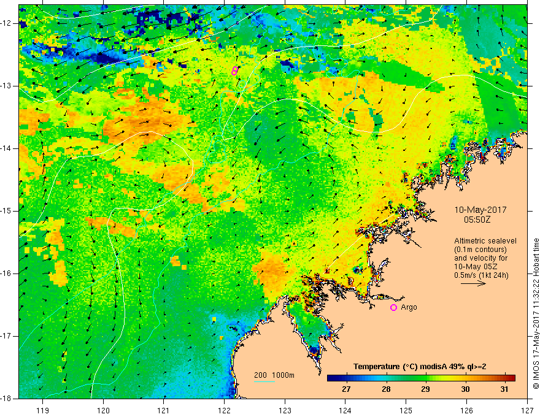Click longitude axis label 123
This screenshot has width=540, height=417.
pos(285,410)
